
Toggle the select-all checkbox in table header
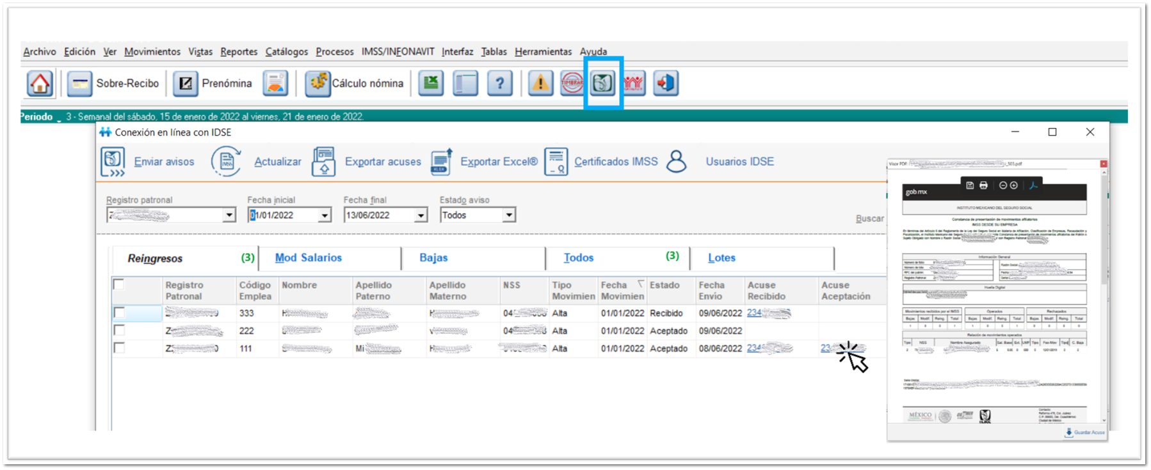[x=118, y=285]
